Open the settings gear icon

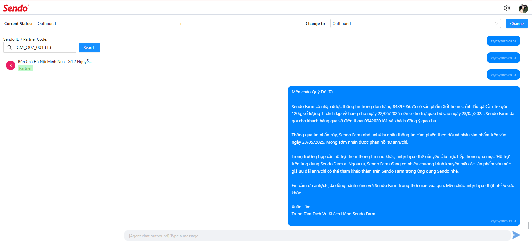507,8
